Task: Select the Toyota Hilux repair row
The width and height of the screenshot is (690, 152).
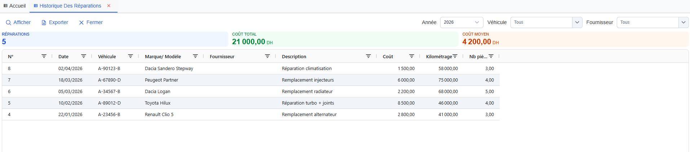Action: click(158, 103)
